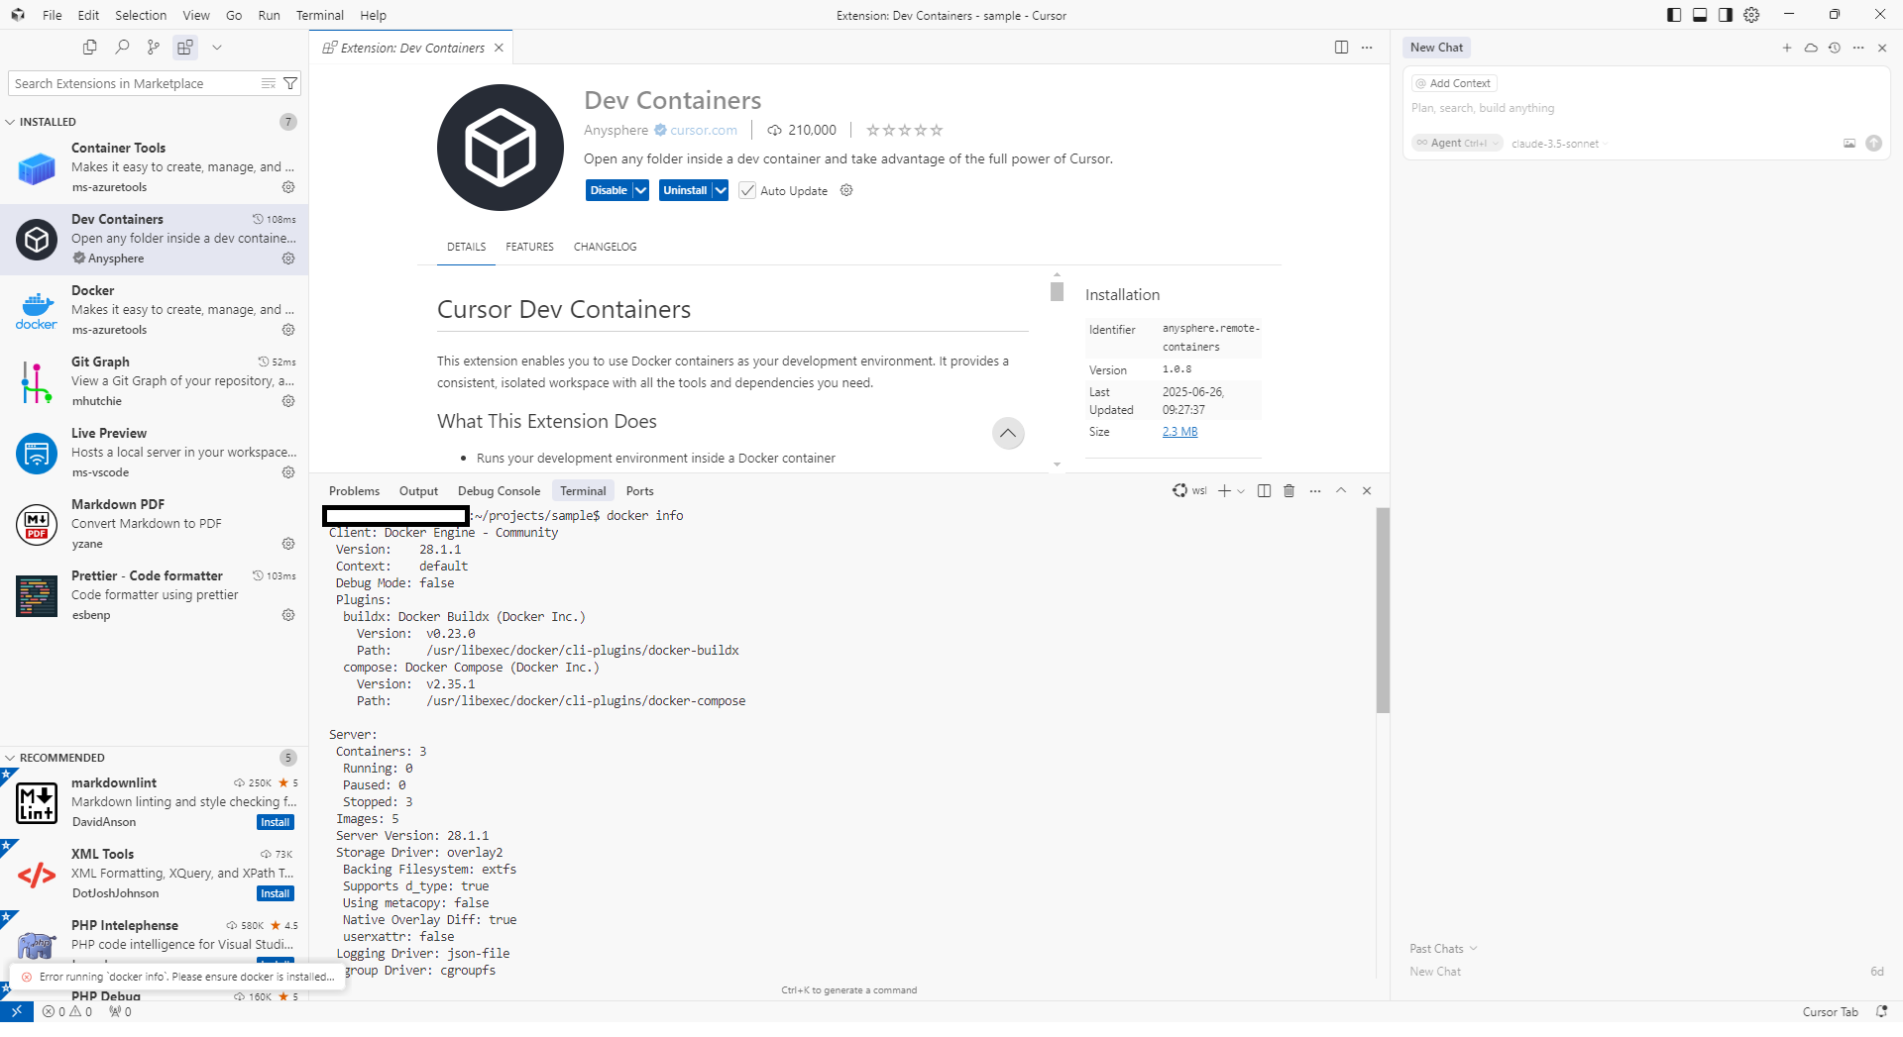This screenshot has width=1903, height=1037.
Task: Kill the terminal with trash icon
Action: (x=1289, y=491)
